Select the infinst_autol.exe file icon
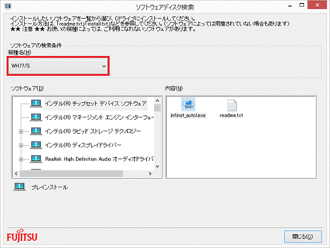 pyautogui.click(x=188, y=104)
